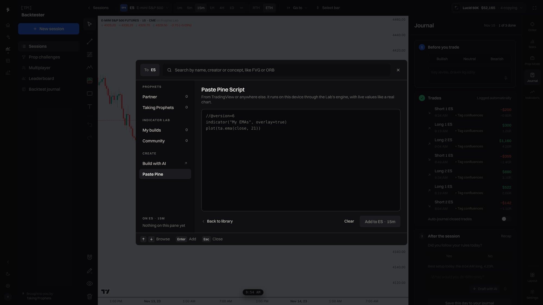This screenshot has width=543, height=305.
Task: Switch to the 1m timeframe
Action: (179, 8)
